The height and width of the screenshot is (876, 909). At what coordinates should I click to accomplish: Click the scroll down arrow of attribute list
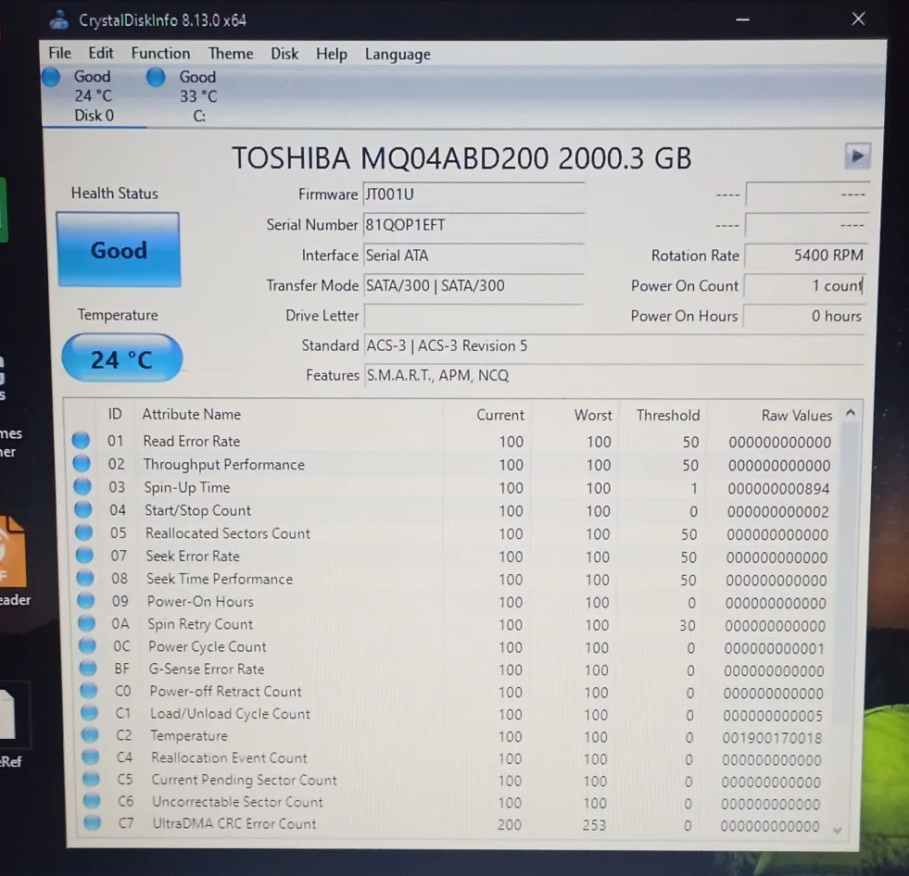(x=837, y=830)
